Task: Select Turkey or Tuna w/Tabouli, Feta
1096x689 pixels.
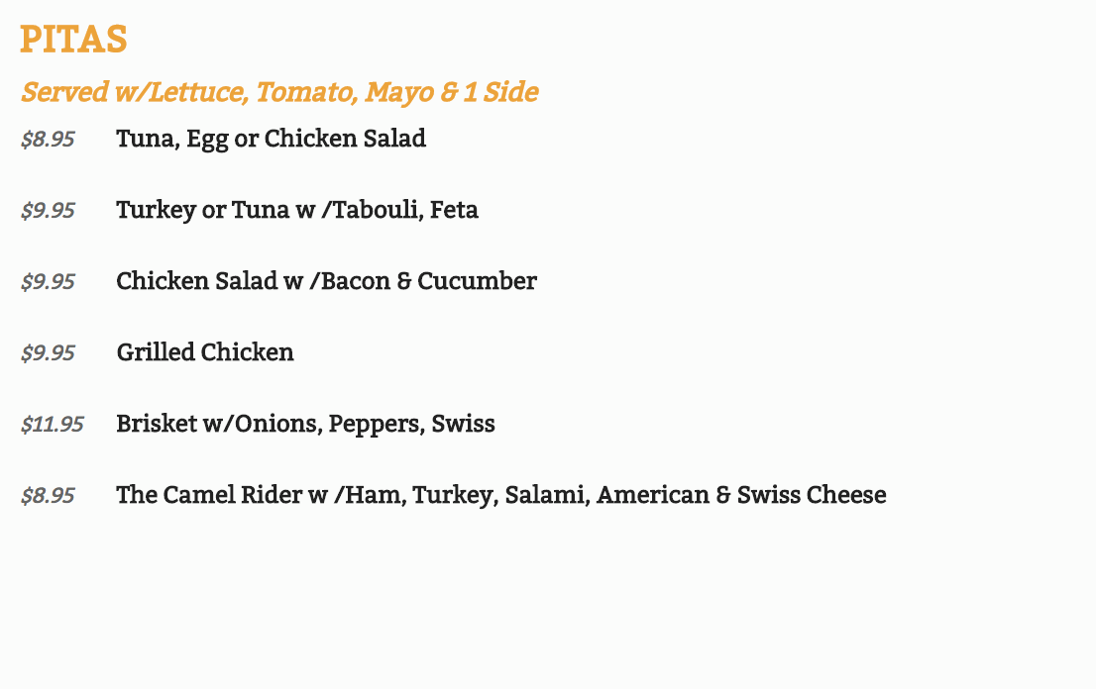Action: coord(296,210)
